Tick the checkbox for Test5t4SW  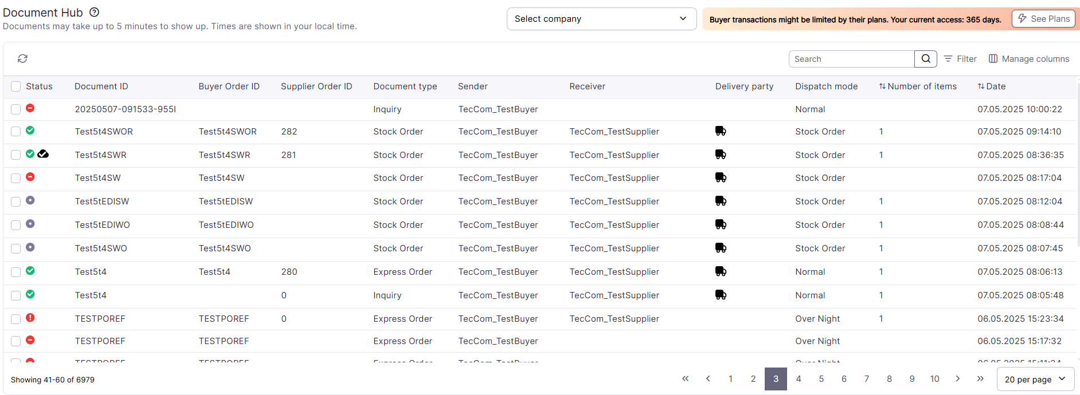click(16, 178)
